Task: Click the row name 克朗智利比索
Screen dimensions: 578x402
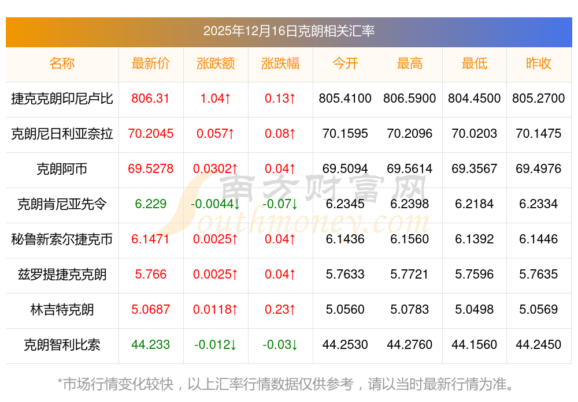Action: point(62,345)
